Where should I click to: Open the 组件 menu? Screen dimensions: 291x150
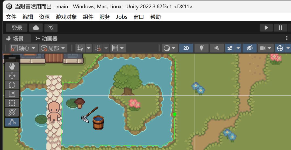[88, 17]
